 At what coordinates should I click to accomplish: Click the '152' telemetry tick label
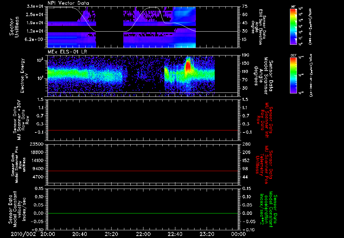[246, 160]
